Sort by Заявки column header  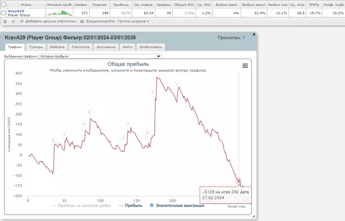[x=80, y=4]
